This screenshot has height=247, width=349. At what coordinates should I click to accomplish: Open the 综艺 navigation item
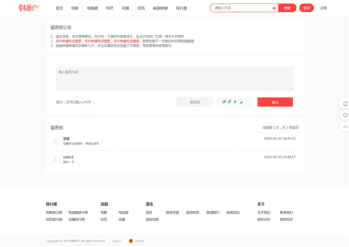click(110, 8)
